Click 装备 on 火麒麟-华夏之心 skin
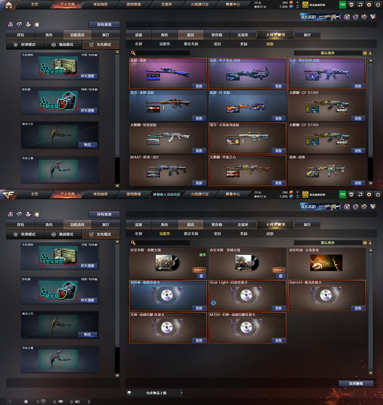The image size is (383, 405). click(279, 183)
